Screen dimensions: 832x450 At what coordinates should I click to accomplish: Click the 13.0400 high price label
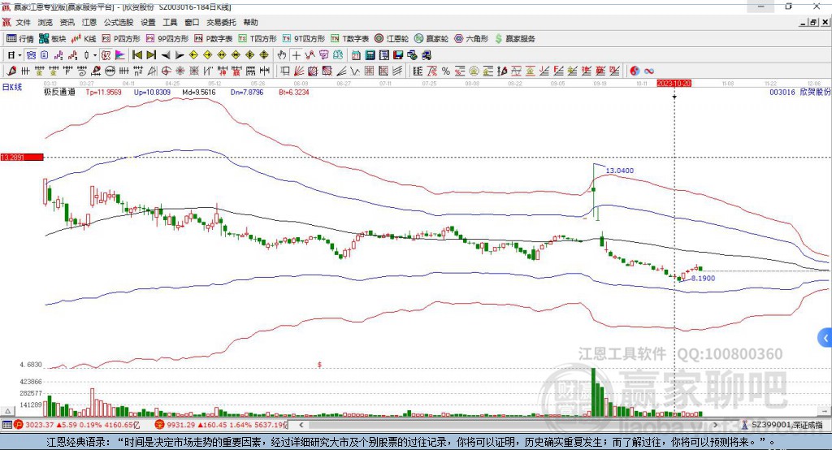click(x=620, y=171)
